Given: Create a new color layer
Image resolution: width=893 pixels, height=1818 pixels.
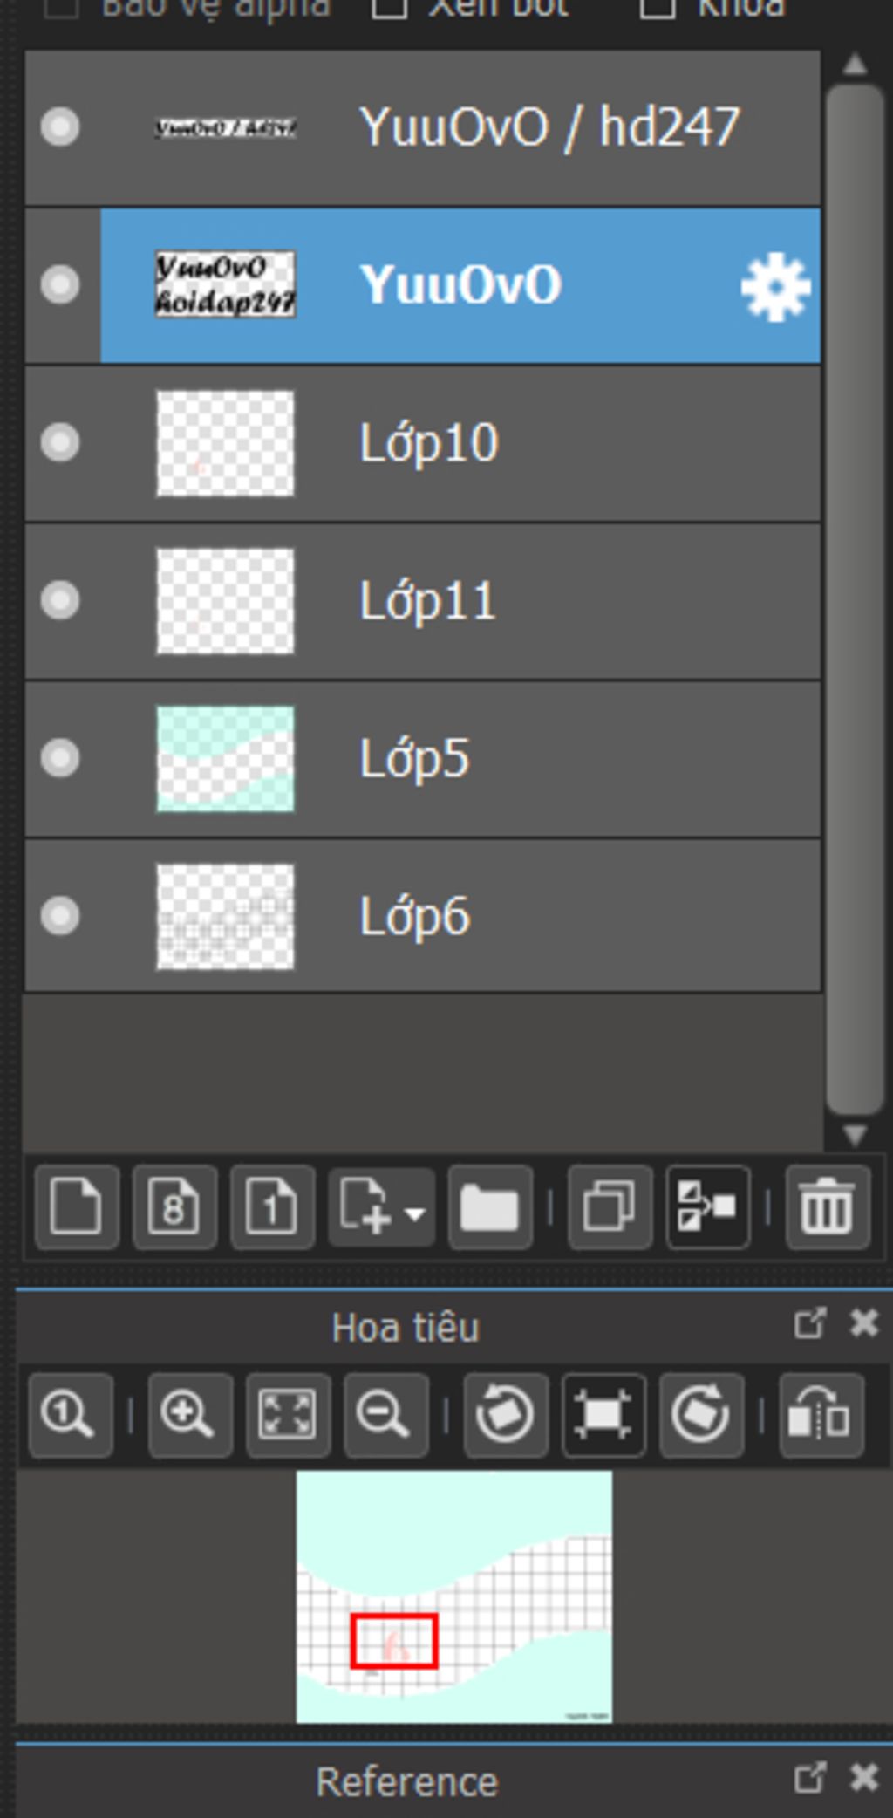Looking at the screenshot, I should [77, 1207].
